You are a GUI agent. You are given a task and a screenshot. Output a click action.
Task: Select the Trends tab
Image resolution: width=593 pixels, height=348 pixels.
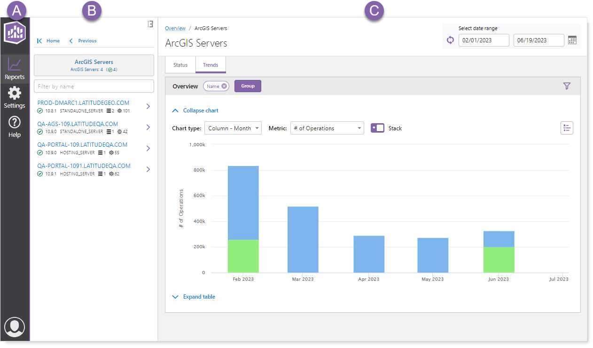tap(211, 65)
